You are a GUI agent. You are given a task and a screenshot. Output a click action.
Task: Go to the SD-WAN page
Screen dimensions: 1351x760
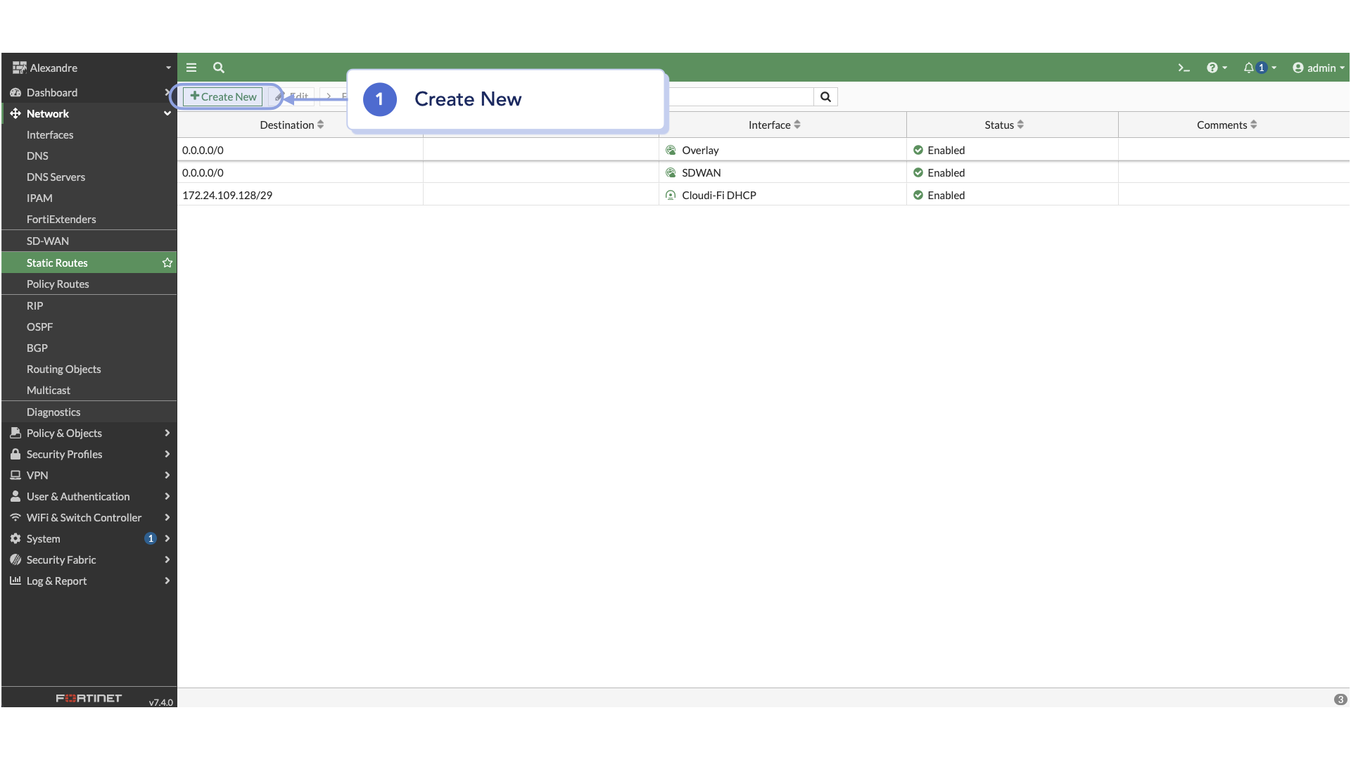(x=48, y=241)
